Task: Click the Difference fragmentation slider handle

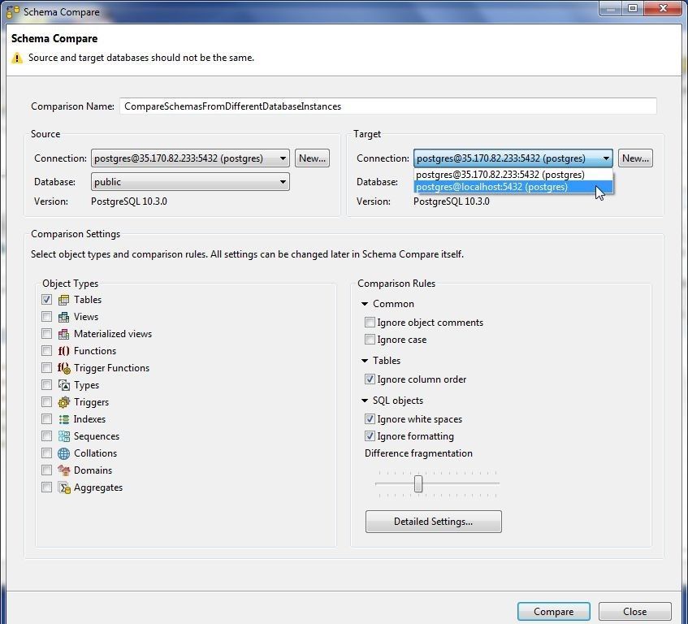Action: click(418, 484)
